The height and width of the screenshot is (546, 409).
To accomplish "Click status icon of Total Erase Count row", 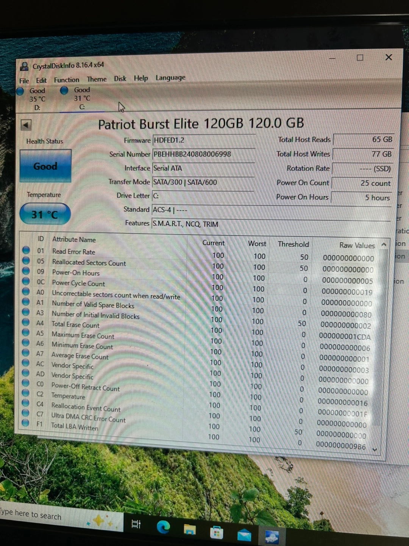I will [26, 322].
